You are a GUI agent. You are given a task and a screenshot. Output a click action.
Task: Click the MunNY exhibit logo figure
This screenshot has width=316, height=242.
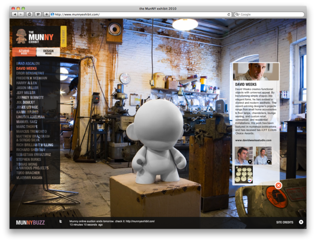point(21,36)
